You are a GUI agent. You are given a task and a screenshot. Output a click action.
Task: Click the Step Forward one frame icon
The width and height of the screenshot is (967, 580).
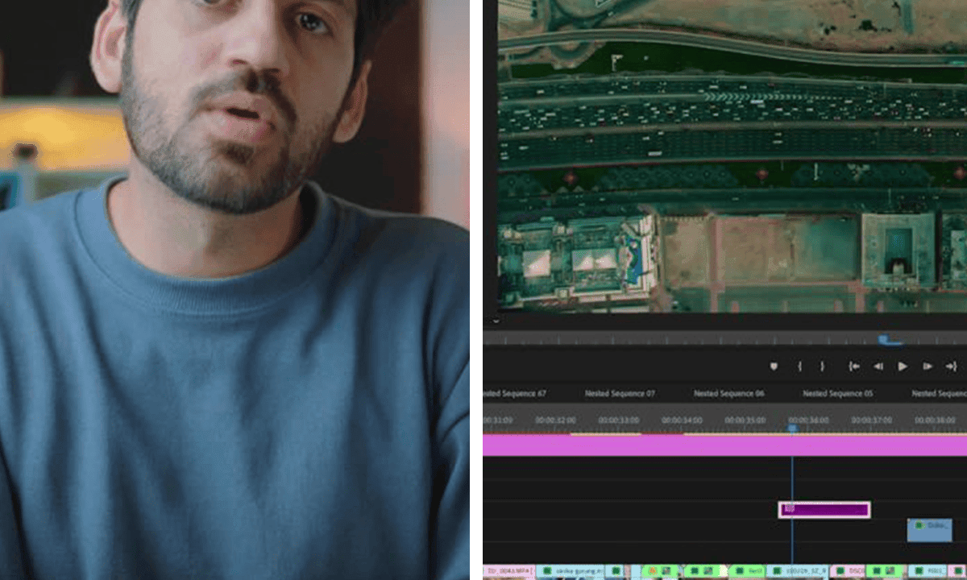927,367
